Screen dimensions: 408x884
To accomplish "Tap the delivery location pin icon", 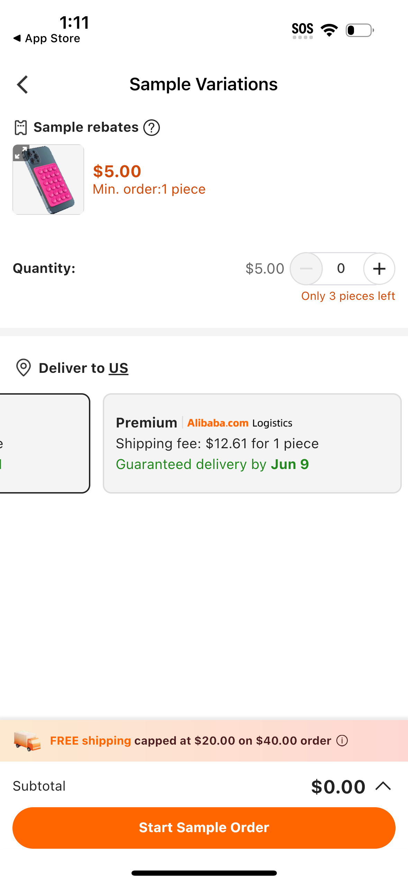I will pos(24,368).
